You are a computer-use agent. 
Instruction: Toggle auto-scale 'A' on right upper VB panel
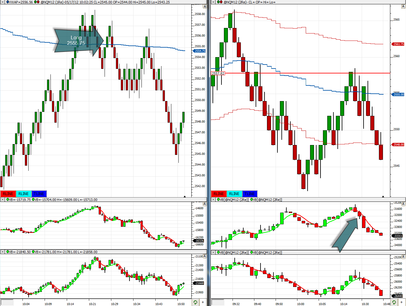click(404, 204)
